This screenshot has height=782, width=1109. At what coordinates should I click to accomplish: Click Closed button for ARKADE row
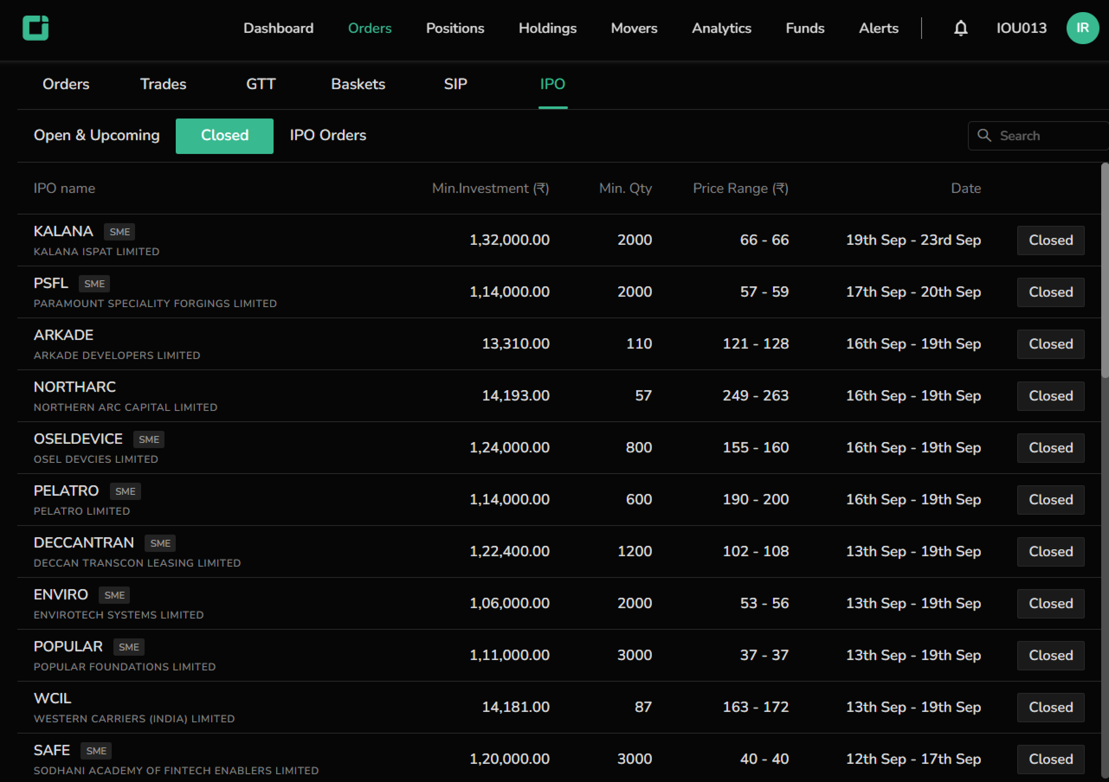[1051, 344]
